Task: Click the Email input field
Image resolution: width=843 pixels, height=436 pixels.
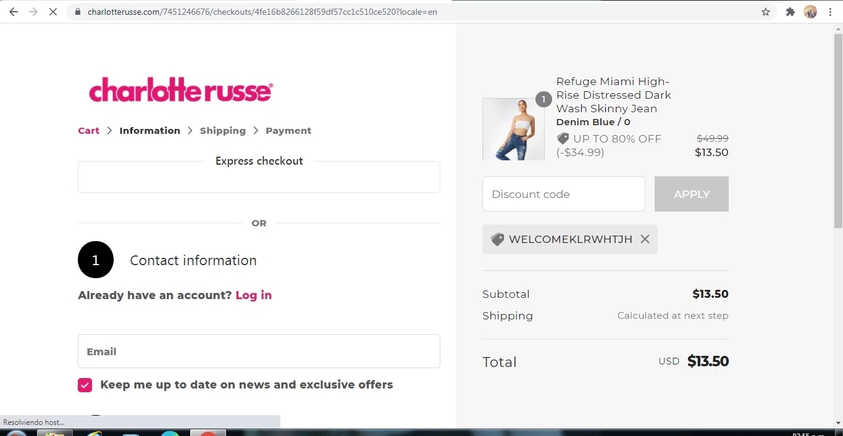Action: point(259,351)
